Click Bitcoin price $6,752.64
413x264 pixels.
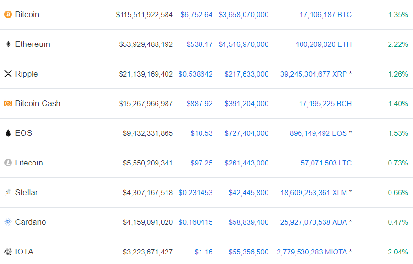pyautogui.click(x=197, y=15)
